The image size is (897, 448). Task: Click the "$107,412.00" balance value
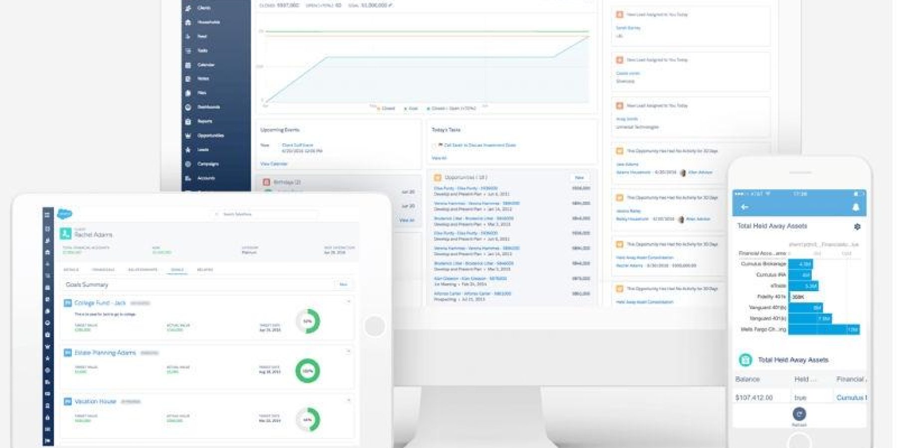754,397
